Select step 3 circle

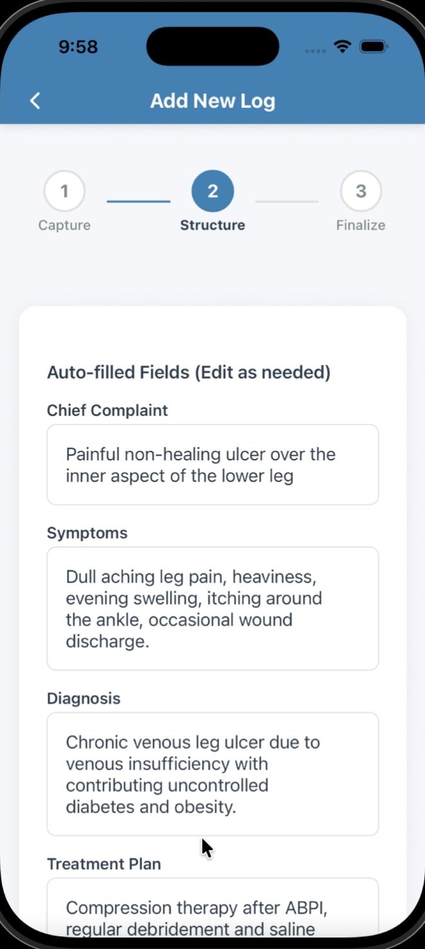(x=361, y=191)
